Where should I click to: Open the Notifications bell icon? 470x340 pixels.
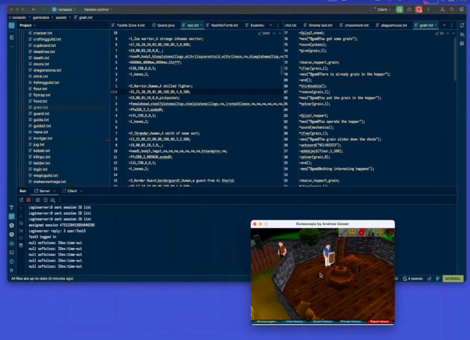[462, 25]
